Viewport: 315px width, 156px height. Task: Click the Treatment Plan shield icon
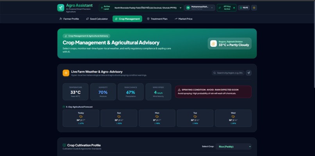148,19
